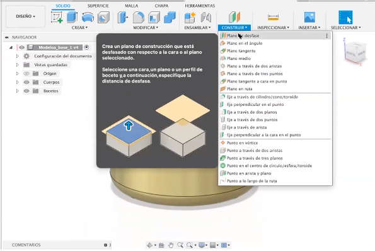
Task: Click the Viewports layout icon
Action: [x=224, y=245]
